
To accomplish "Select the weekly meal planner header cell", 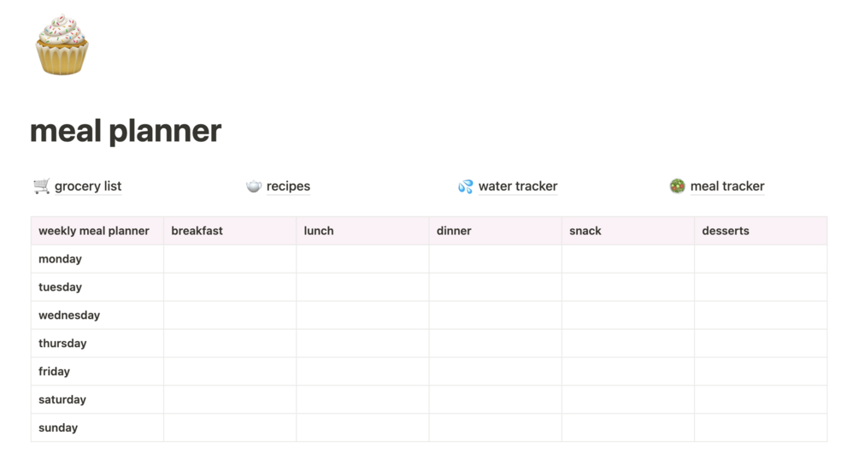I will [x=97, y=231].
